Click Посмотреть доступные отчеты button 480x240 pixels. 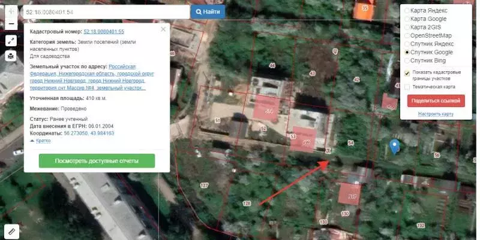coord(97,161)
